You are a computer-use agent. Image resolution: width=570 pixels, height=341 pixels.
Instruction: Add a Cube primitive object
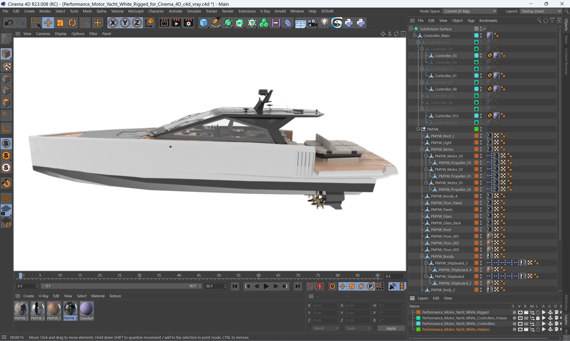(x=204, y=23)
